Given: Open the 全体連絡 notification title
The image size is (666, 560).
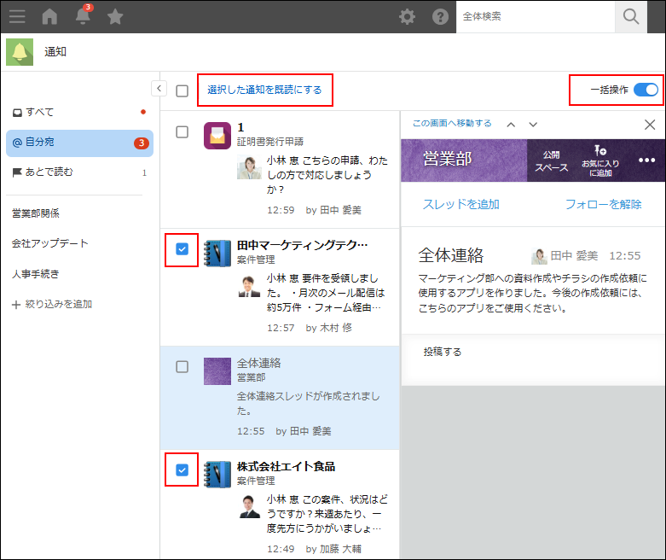Looking at the screenshot, I should click(258, 363).
